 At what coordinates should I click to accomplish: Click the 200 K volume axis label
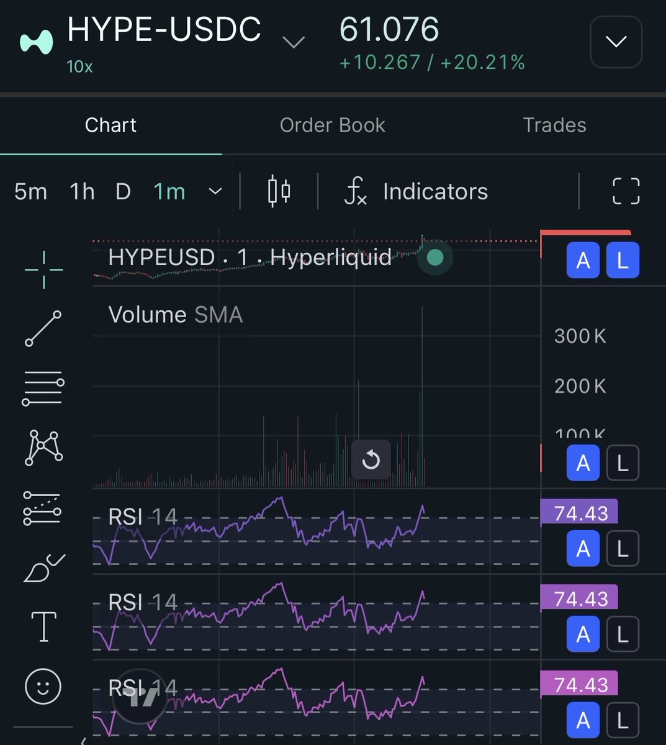[580, 386]
